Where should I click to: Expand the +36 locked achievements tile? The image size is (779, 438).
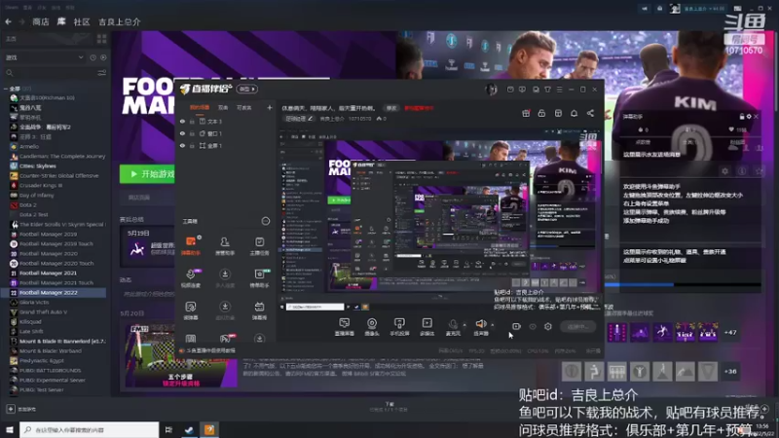(x=730, y=372)
